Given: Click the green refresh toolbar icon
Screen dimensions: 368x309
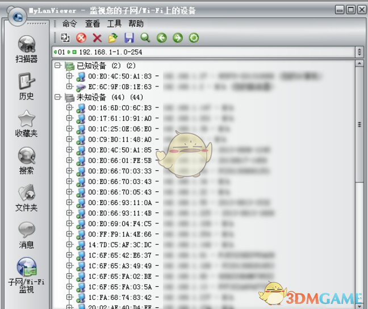Looking at the screenshot, I should [194, 38].
